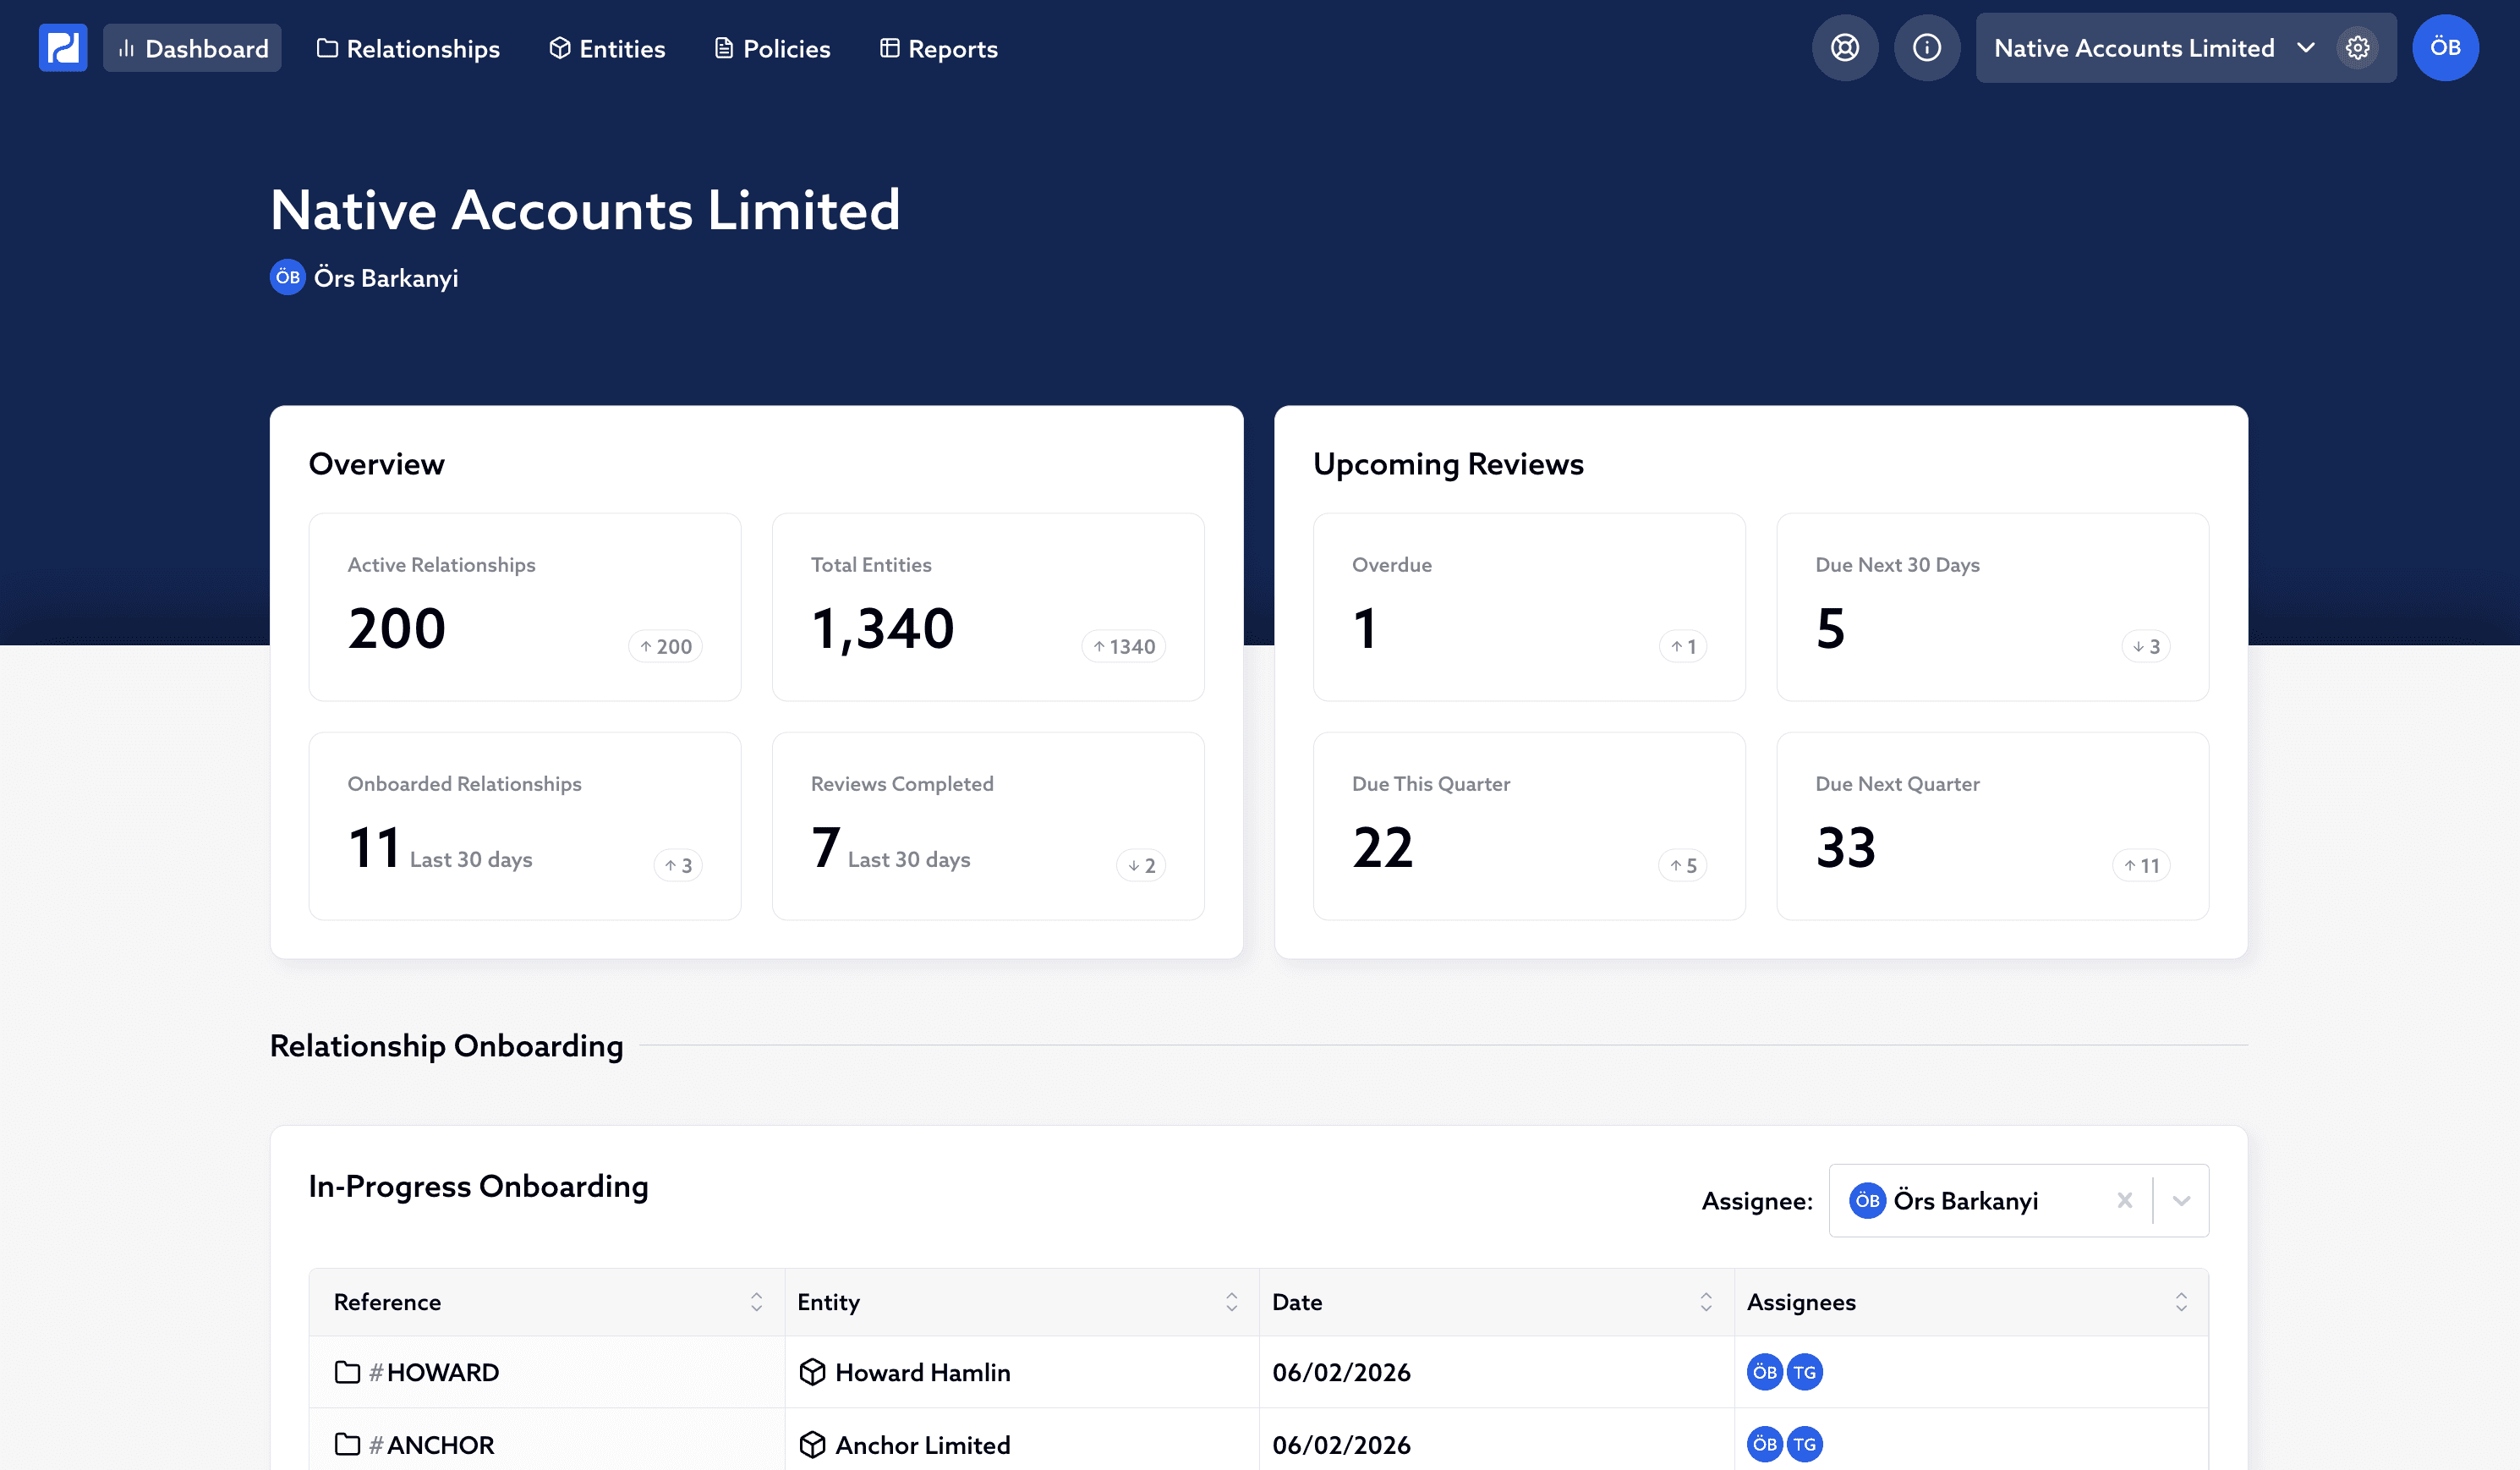Open the Overdue reviews card
The image size is (2520, 1470).
coord(1528,607)
